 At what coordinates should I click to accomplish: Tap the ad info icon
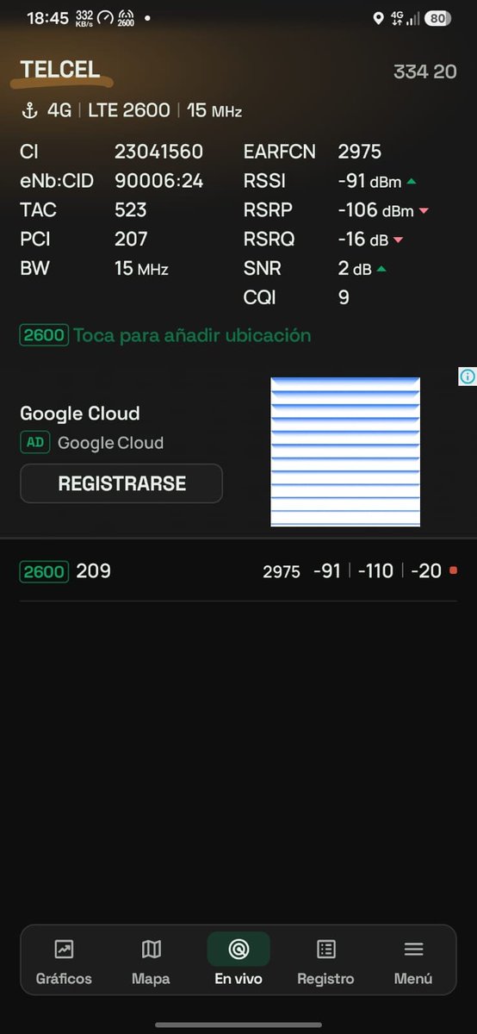(x=468, y=376)
